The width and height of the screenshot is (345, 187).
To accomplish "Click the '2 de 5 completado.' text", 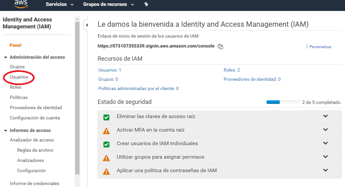I will coord(322,102).
